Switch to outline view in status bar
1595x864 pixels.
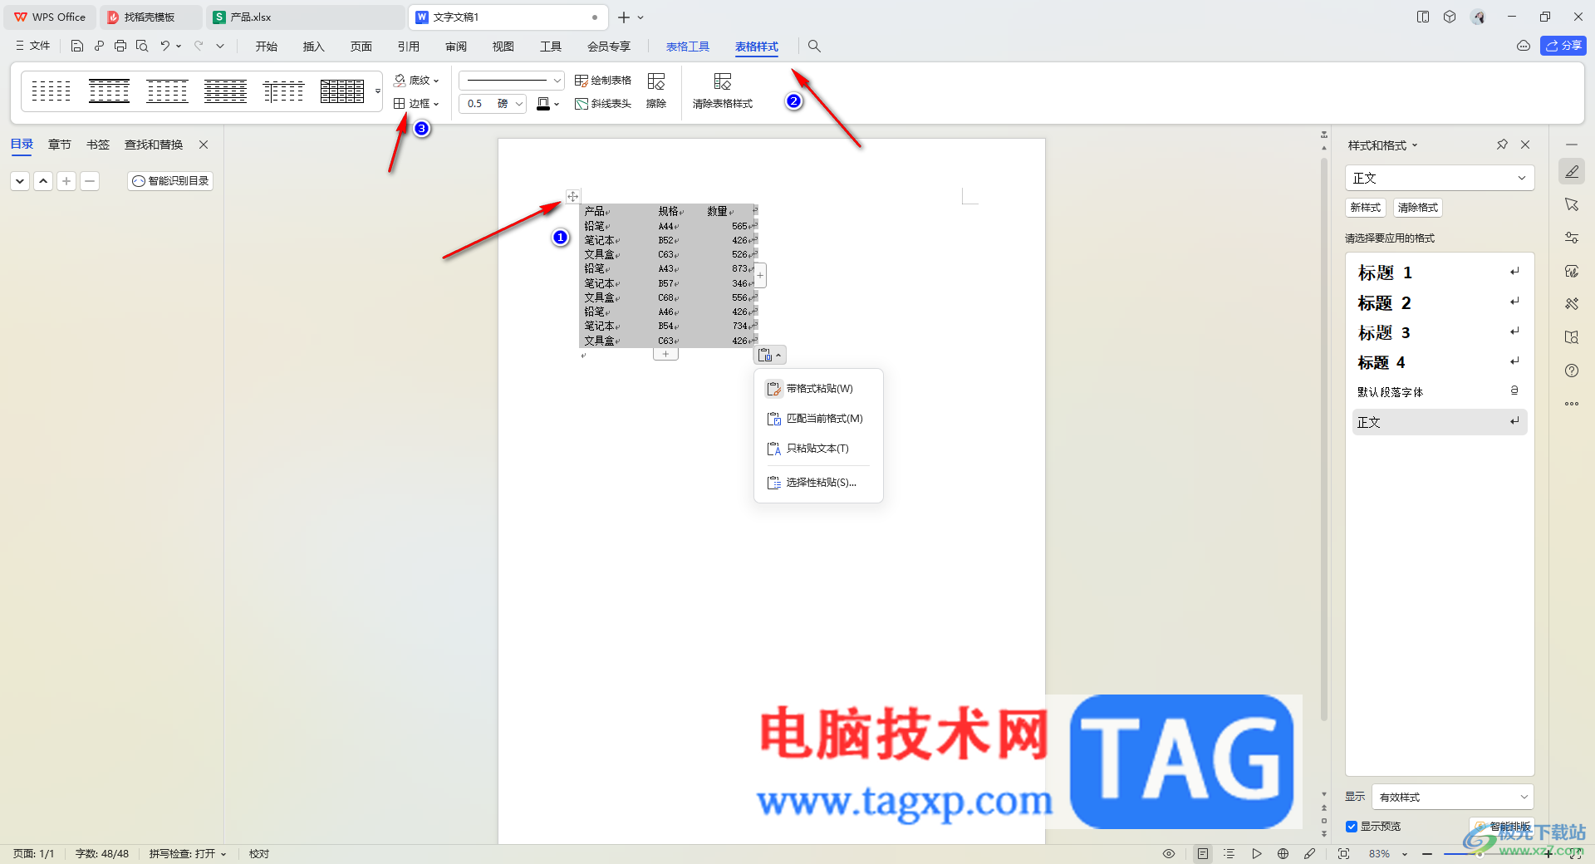(x=1229, y=853)
